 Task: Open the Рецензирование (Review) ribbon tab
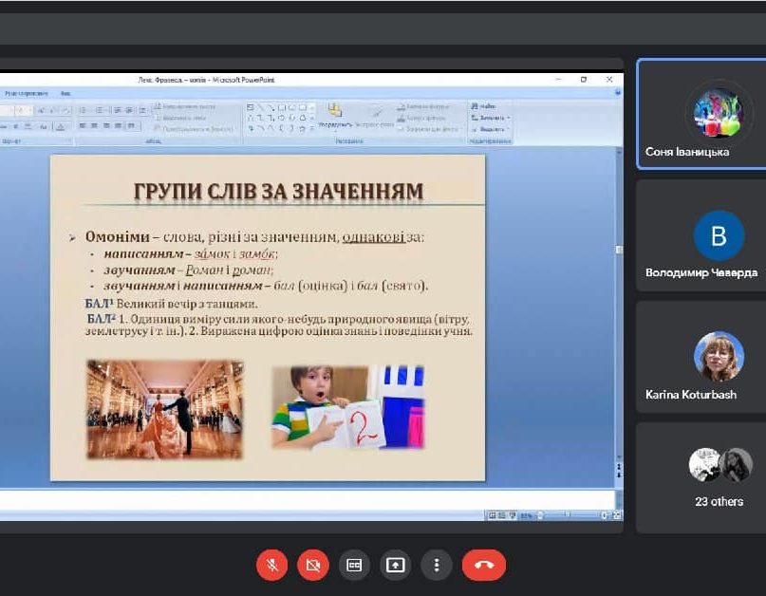23,94
